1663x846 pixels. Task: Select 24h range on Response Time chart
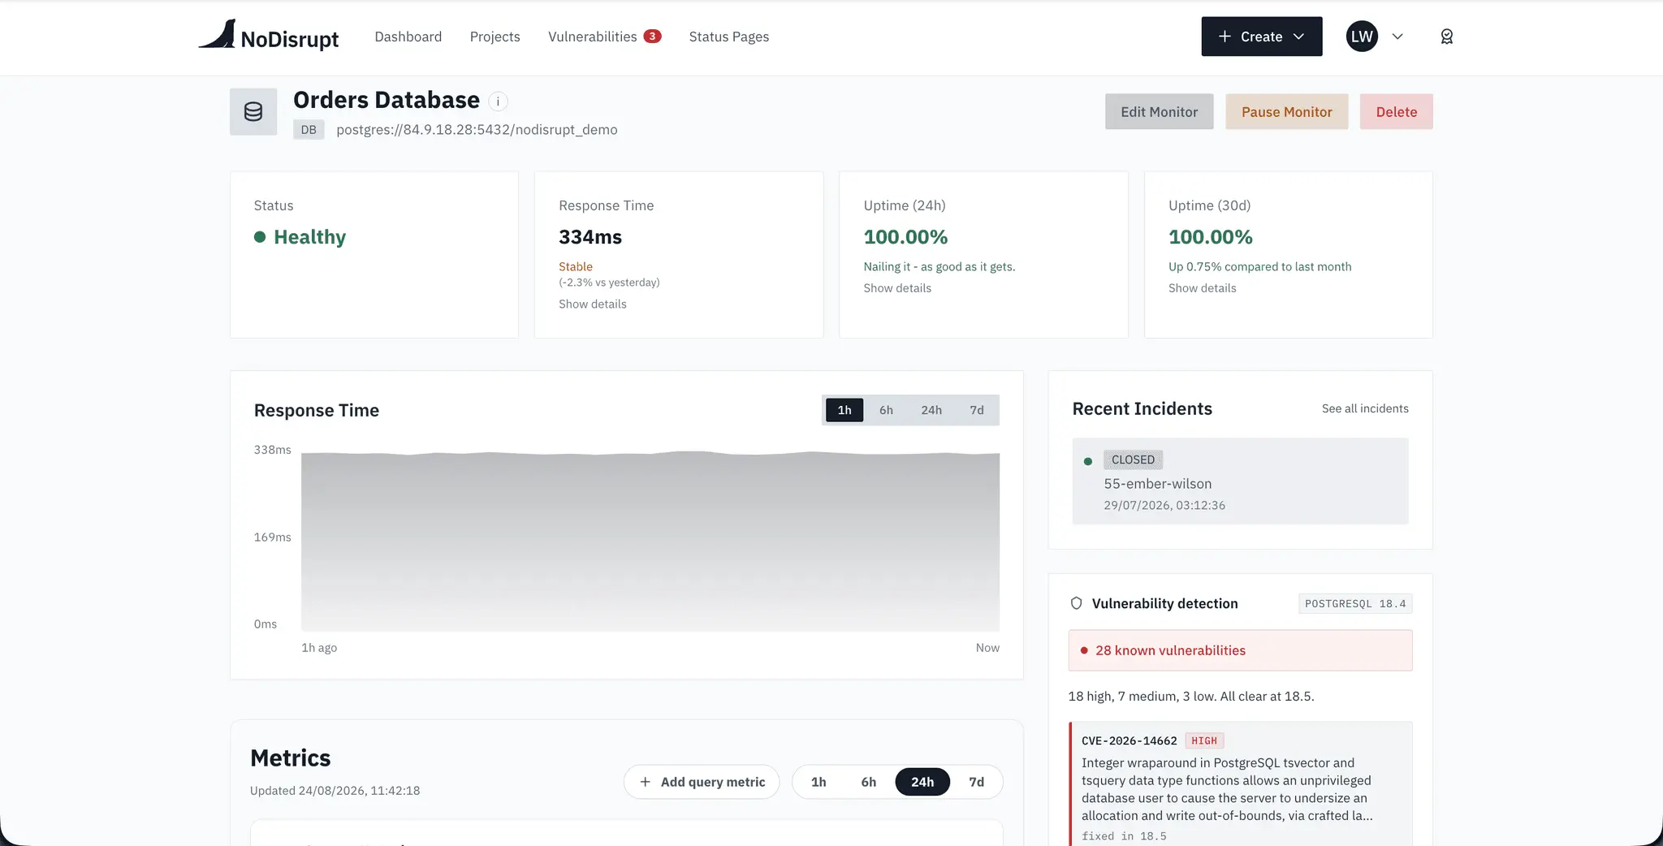click(x=931, y=410)
